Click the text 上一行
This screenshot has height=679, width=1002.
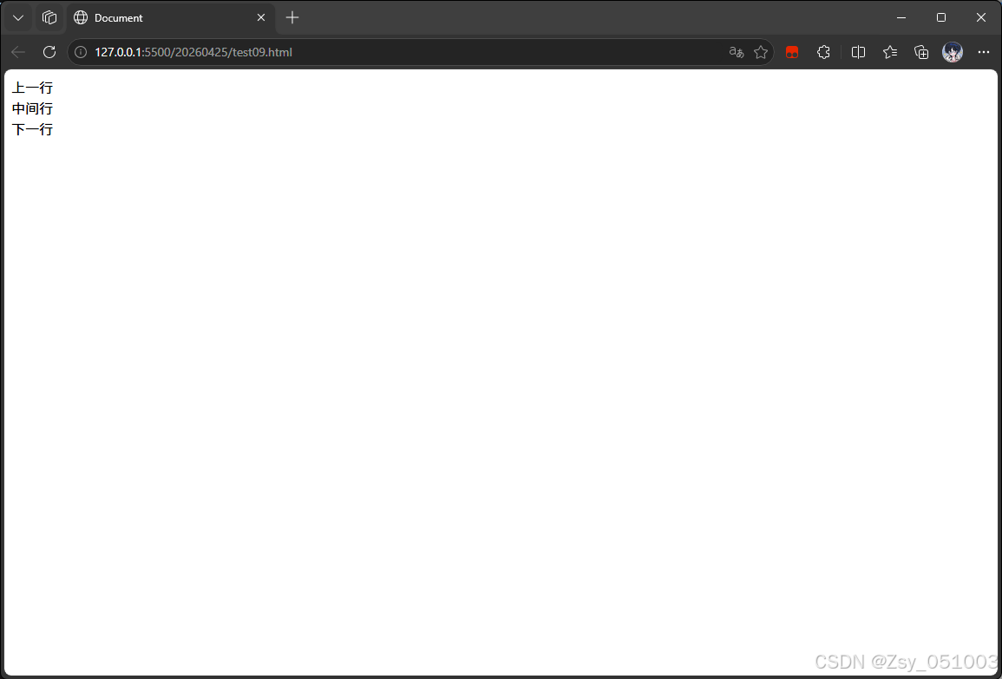[x=32, y=88]
